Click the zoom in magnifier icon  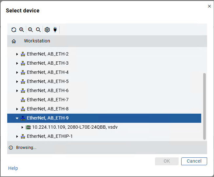(x=22, y=30)
